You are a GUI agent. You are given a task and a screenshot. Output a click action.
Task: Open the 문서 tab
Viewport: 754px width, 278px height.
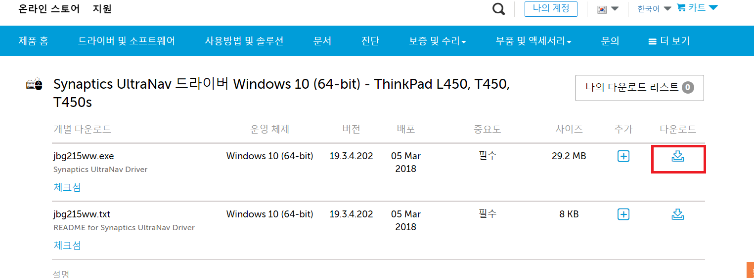point(322,41)
